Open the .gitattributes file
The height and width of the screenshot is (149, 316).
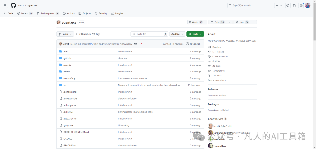70,118
